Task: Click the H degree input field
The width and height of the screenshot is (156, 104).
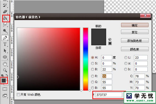Action: (x=107, y=58)
